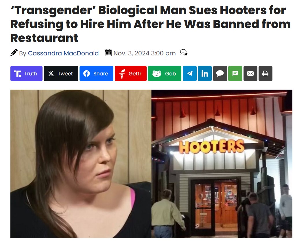Print the article using printer icon
Screen dimensions: 295x241
[265, 74]
